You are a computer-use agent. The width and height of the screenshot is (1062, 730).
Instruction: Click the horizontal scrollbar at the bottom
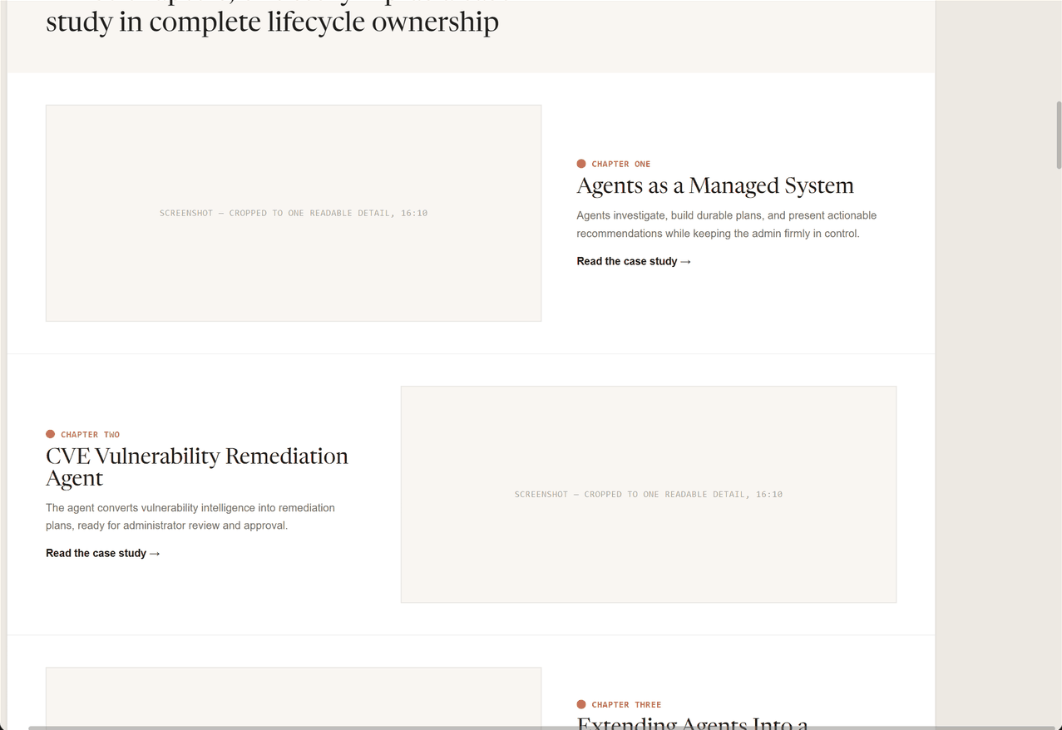pyautogui.click(x=541, y=728)
